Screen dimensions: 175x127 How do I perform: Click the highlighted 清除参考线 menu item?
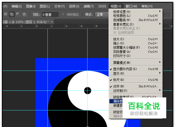[116, 101]
